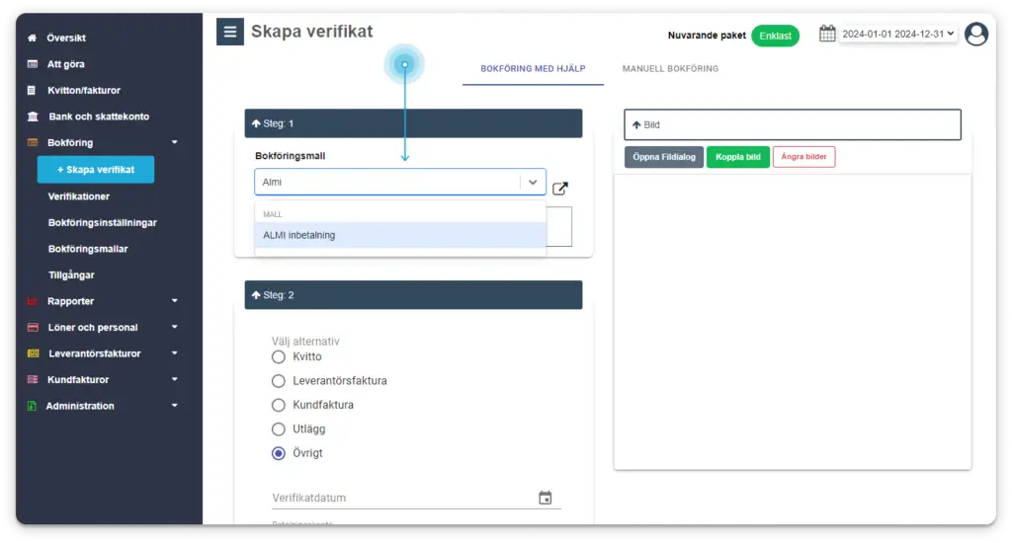1012x543 pixels.
Task: Select the Övrigt radio option
Action: click(x=278, y=453)
